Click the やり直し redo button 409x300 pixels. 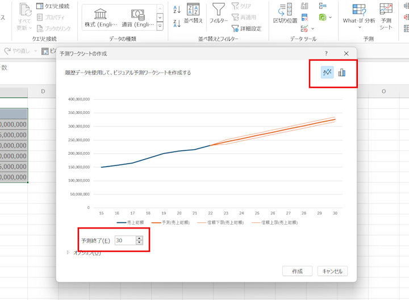pos(17,51)
